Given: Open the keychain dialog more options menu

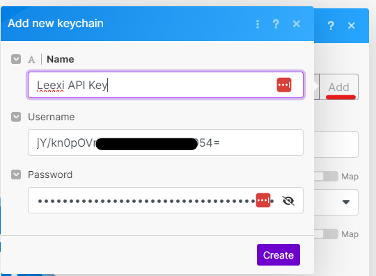Looking at the screenshot, I should [x=258, y=24].
